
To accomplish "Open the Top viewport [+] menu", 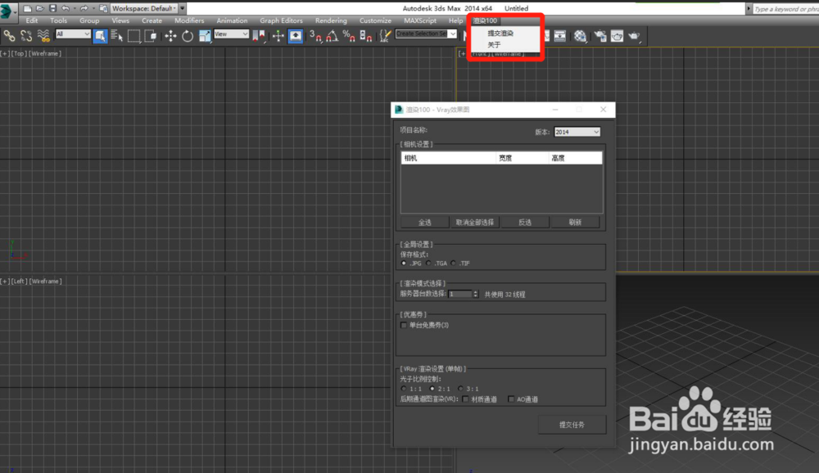I will (x=5, y=53).
